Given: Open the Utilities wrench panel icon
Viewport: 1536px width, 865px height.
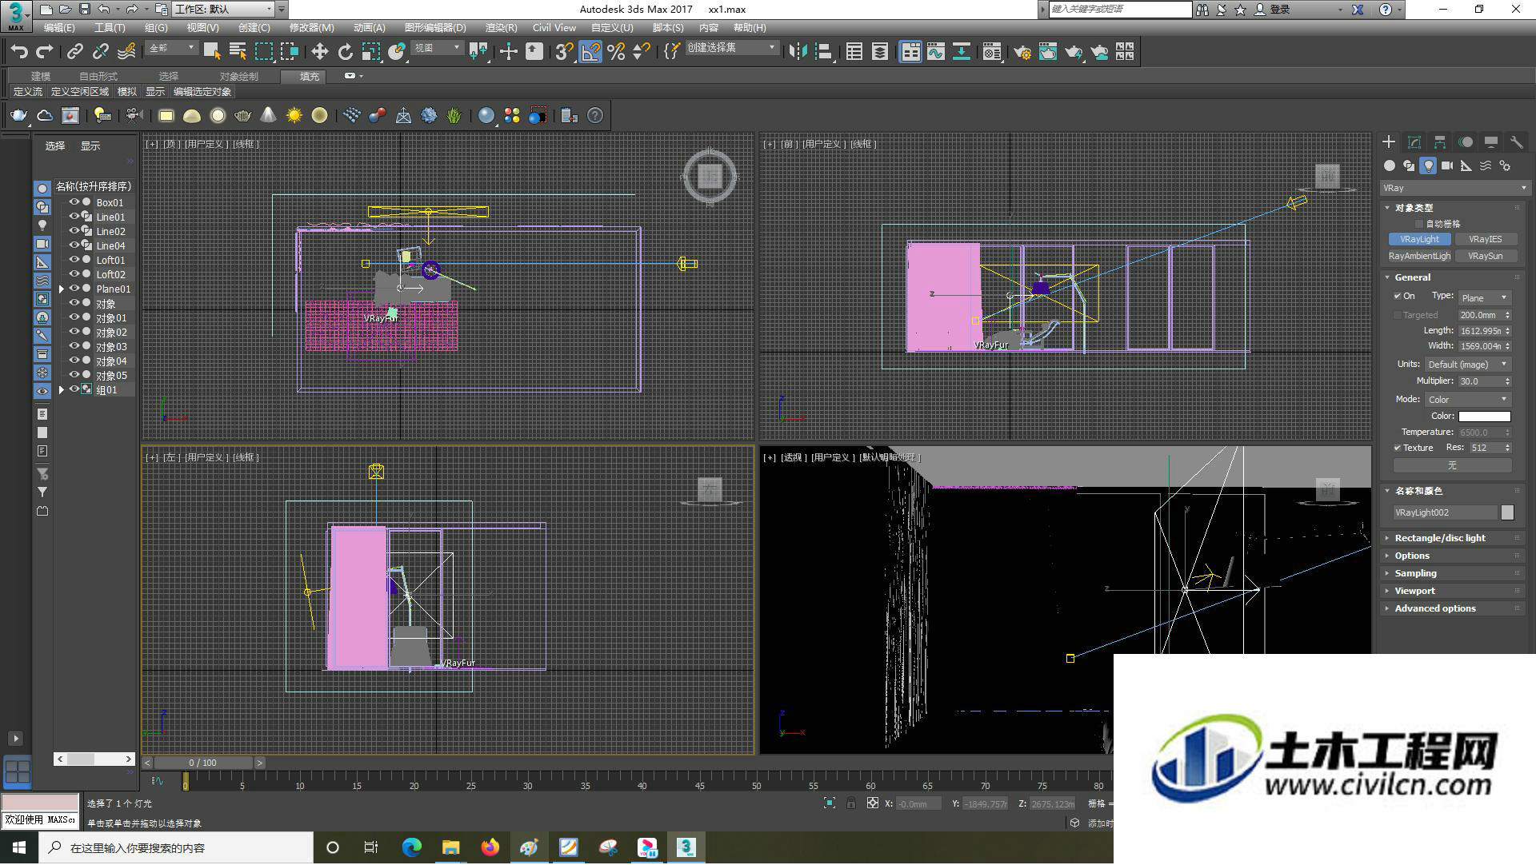Looking at the screenshot, I should 1516,142.
